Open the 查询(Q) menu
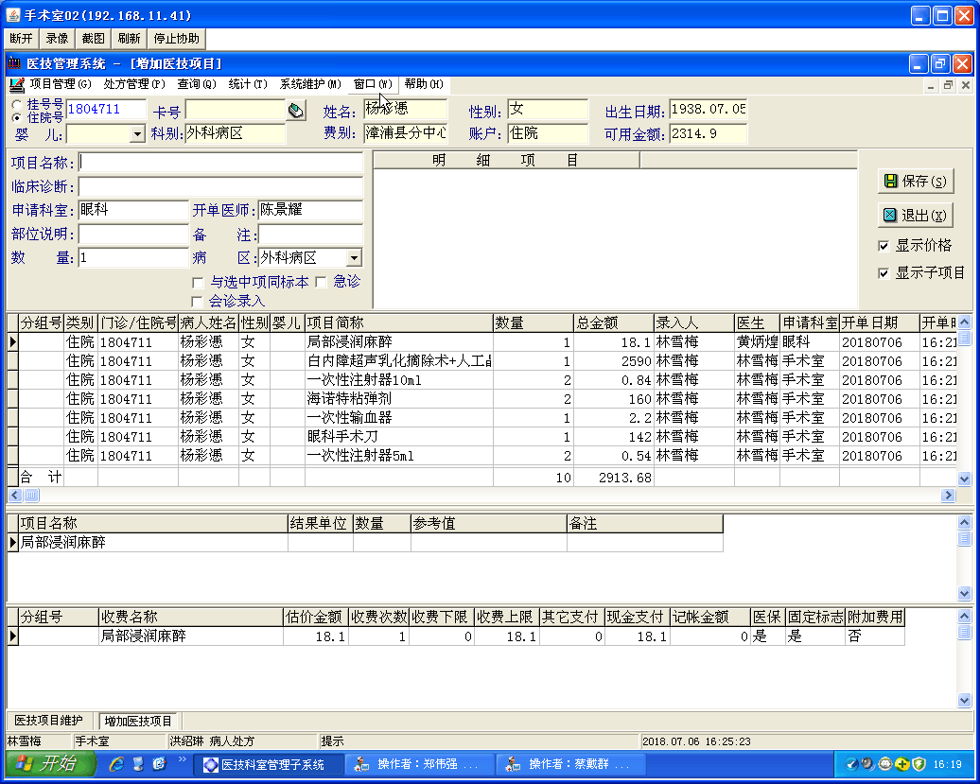Image resolution: width=980 pixels, height=784 pixels. [x=196, y=84]
